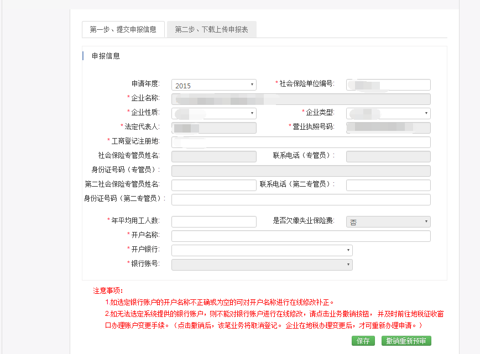Expand the 申请年度 dropdown showing 2015
This screenshot has width=480, height=354.
point(214,85)
